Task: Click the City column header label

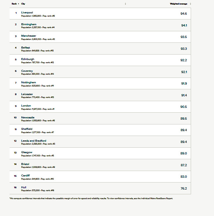Action: pyautogui.click(x=23, y=4)
